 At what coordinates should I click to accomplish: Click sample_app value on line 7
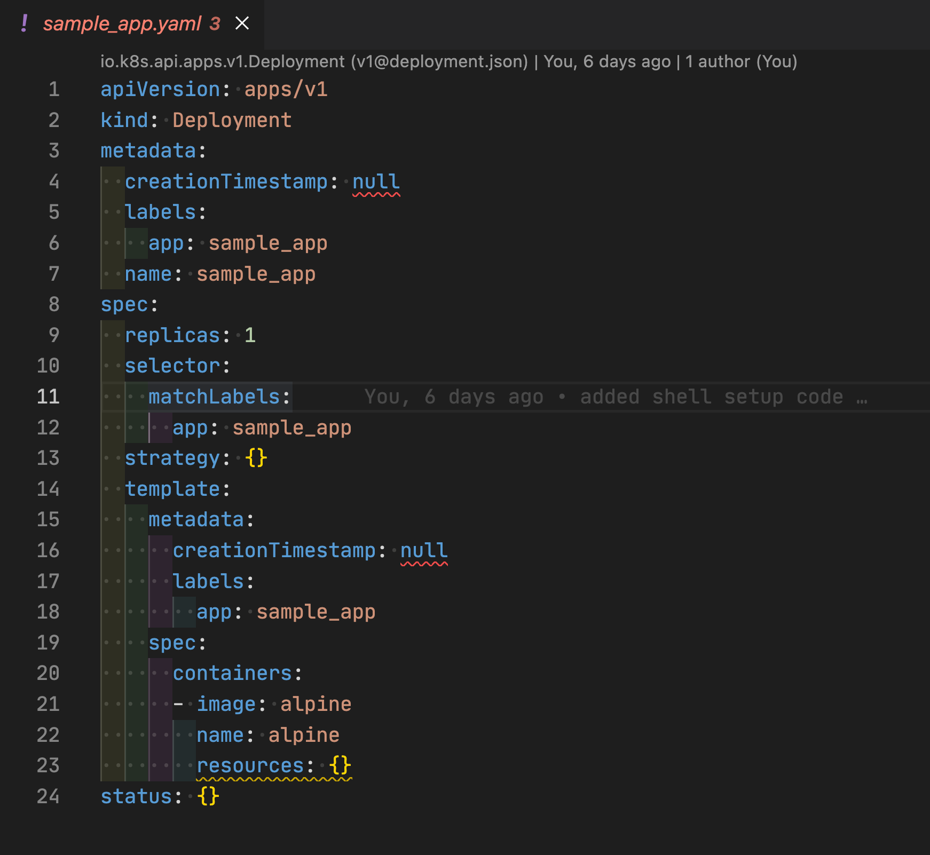click(x=256, y=274)
